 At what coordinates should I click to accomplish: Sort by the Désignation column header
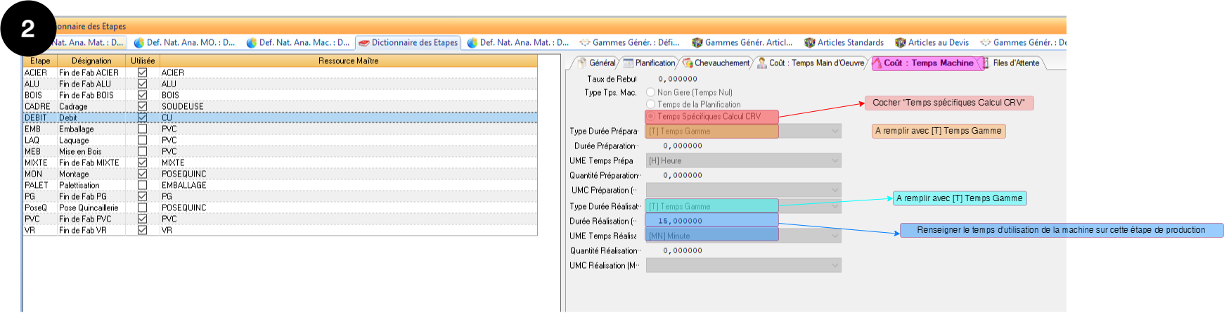pyautogui.click(x=91, y=61)
